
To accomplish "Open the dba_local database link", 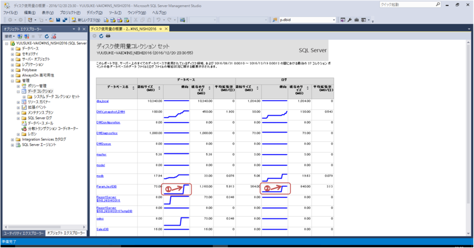I will (102, 101).
